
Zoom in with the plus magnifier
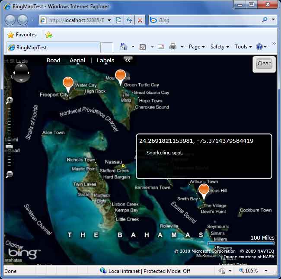10,100
